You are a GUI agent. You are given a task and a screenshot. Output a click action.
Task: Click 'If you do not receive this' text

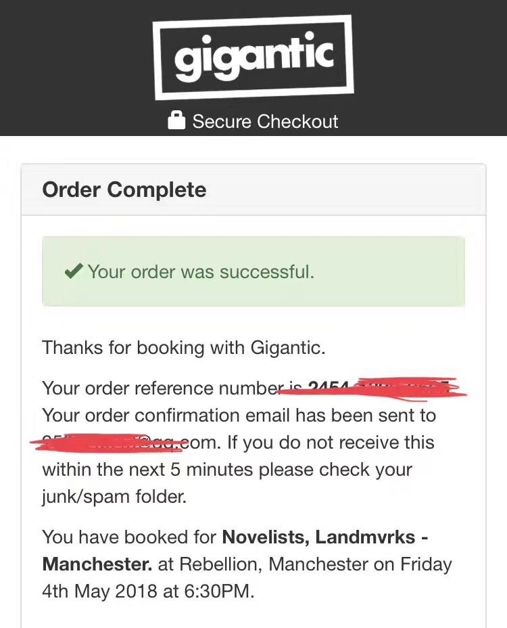click(x=331, y=443)
